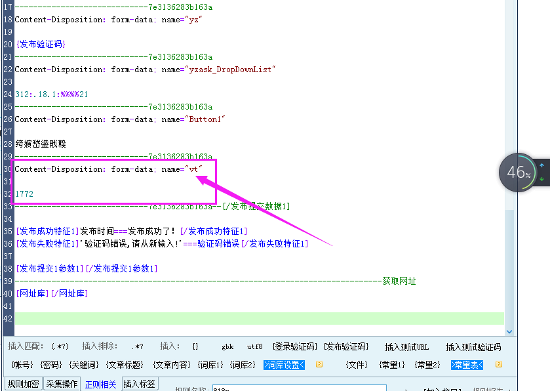Switch to the 采集操作 tab
Screen dimensions: 550x391
click(x=62, y=384)
